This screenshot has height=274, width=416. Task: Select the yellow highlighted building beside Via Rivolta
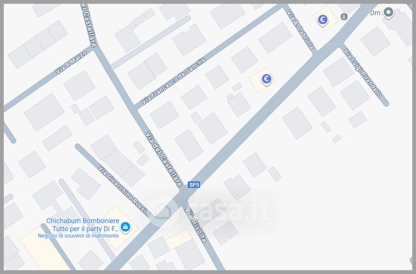click(x=179, y=239)
